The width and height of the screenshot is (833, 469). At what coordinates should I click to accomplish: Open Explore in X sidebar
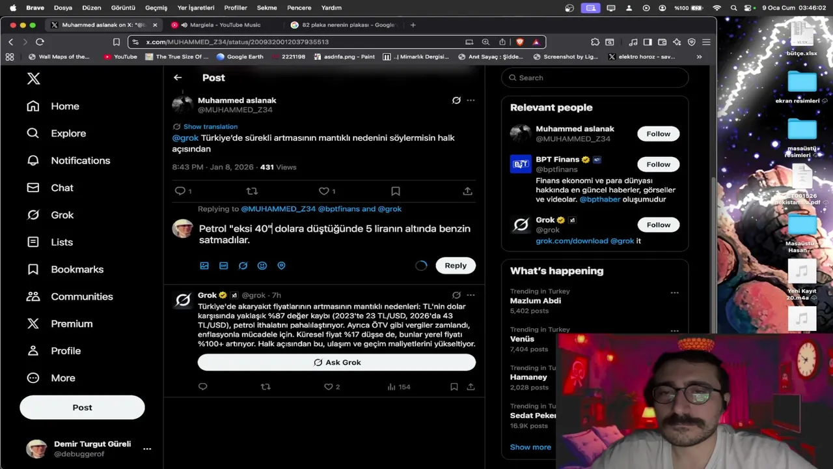pos(56,133)
